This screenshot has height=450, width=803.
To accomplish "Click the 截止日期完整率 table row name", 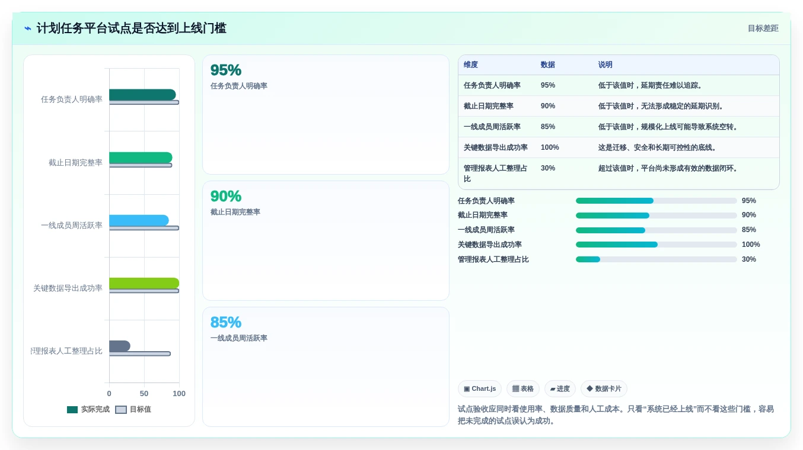I will tap(489, 107).
